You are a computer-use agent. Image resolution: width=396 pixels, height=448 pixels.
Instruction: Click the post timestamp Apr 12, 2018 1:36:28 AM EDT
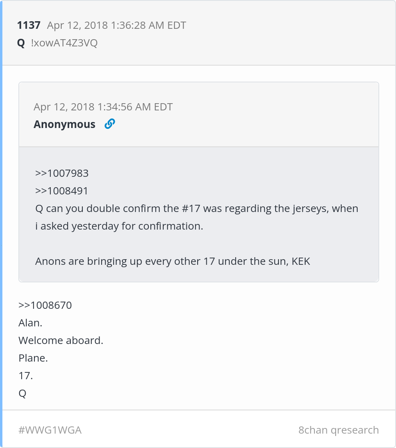pos(116,25)
